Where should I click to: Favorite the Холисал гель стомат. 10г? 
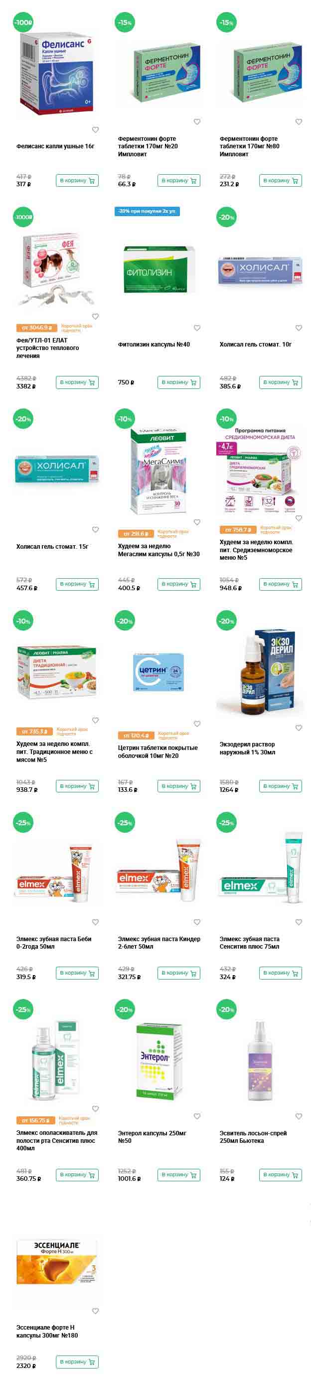pos(299,328)
